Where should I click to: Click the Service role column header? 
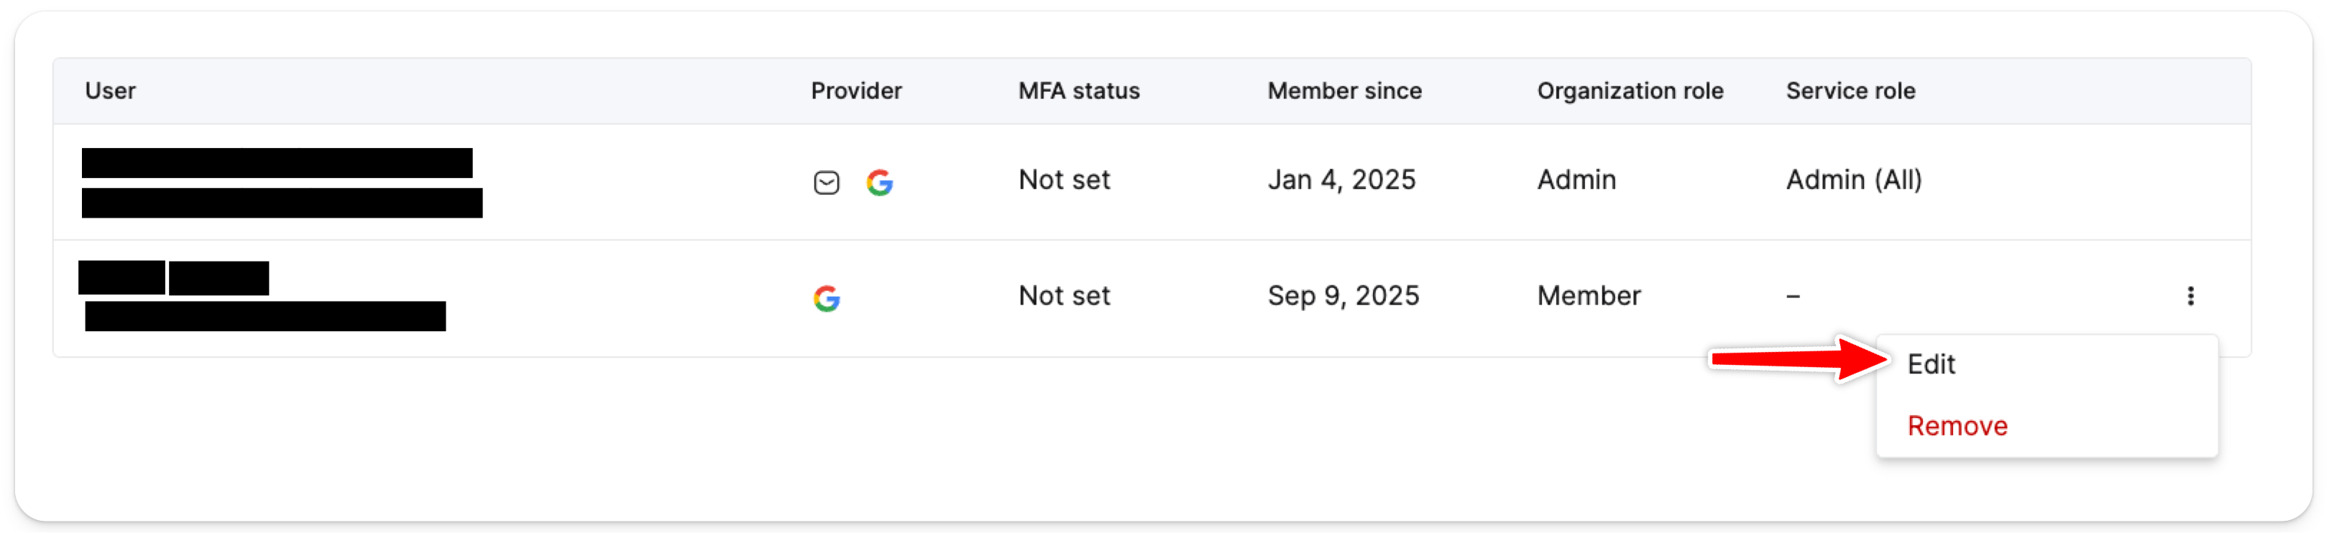click(1850, 91)
